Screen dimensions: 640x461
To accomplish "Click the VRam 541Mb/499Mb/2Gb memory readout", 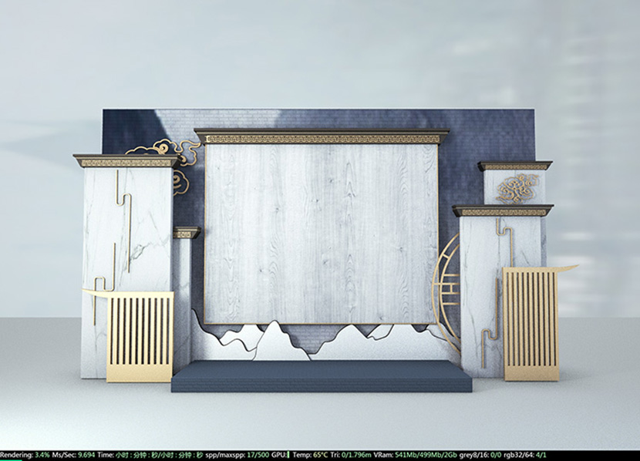I will (415, 455).
